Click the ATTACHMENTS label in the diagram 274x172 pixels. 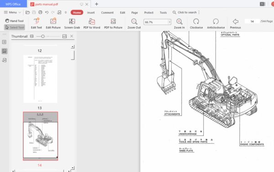[172, 114]
